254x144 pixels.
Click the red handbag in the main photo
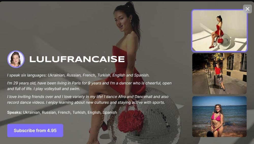(131, 119)
